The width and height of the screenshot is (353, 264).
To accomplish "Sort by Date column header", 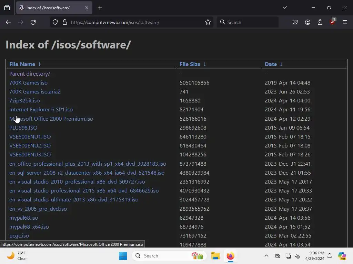I will coord(271,64).
